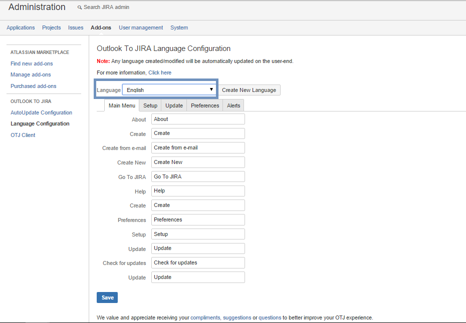
Task: Open Manage add-ons link
Action: 31,74
